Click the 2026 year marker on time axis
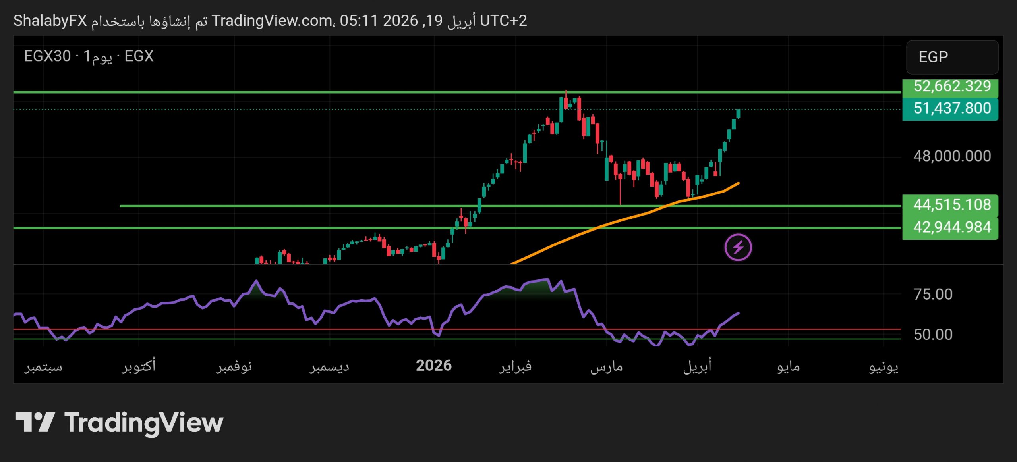The height and width of the screenshot is (462, 1017). (433, 366)
